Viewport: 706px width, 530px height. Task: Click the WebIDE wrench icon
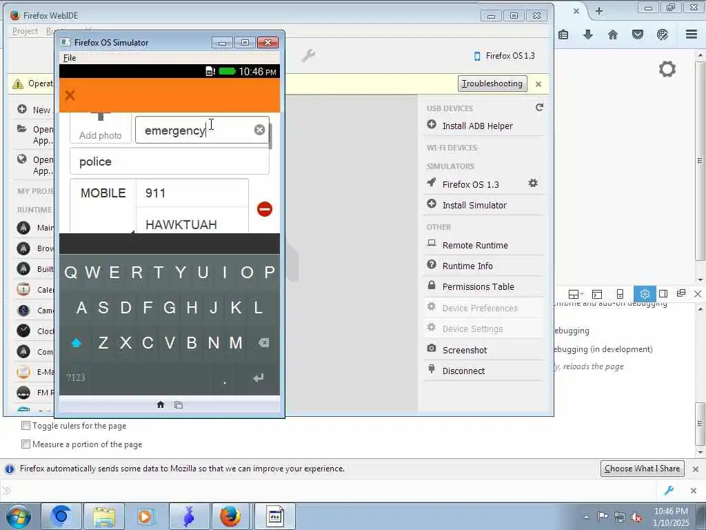[x=308, y=56]
